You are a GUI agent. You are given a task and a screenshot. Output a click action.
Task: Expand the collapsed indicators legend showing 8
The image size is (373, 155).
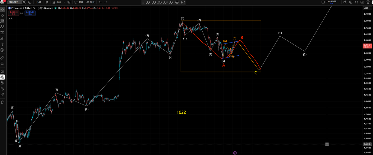[10, 18]
